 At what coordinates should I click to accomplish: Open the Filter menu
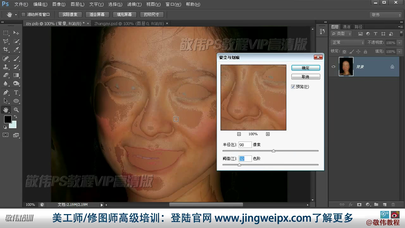point(134,4)
